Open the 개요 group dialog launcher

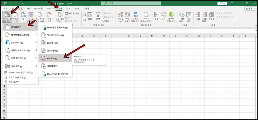234,25
